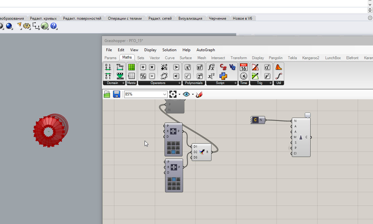Viewport: 373px width, 224px height.
Task: Click the Larger Than operator icon
Action: pyautogui.click(x=176, y=67)
